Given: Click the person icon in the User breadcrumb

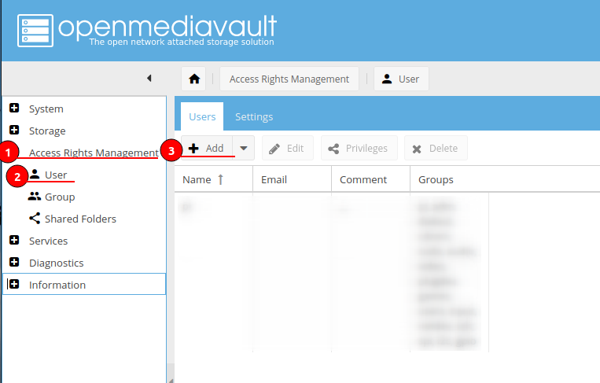Looking at the screenshot, I should [x=387, y=79].
